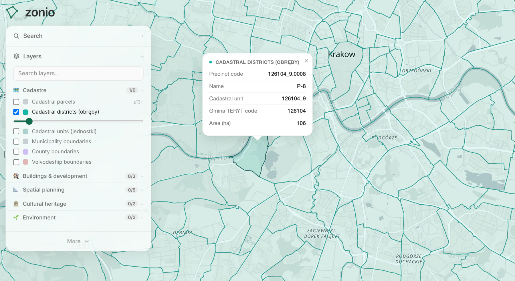Click the PODGÓRZE map label
The width and height of the screenshot is (515, 281).
(x=384, y=138)
